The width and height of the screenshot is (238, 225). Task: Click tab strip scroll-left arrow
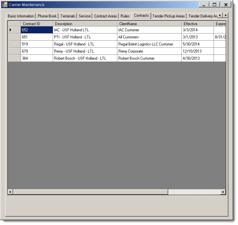click(x=220, y=15)
